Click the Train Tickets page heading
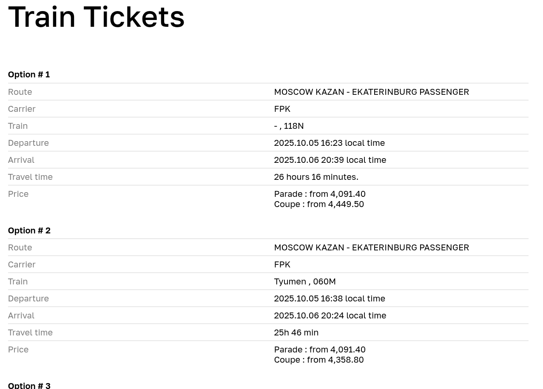This screenshot has height=389, width=543. pyautogui.click(x=97, y=17)
